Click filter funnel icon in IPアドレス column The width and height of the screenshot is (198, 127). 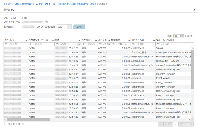pos(5,44)
